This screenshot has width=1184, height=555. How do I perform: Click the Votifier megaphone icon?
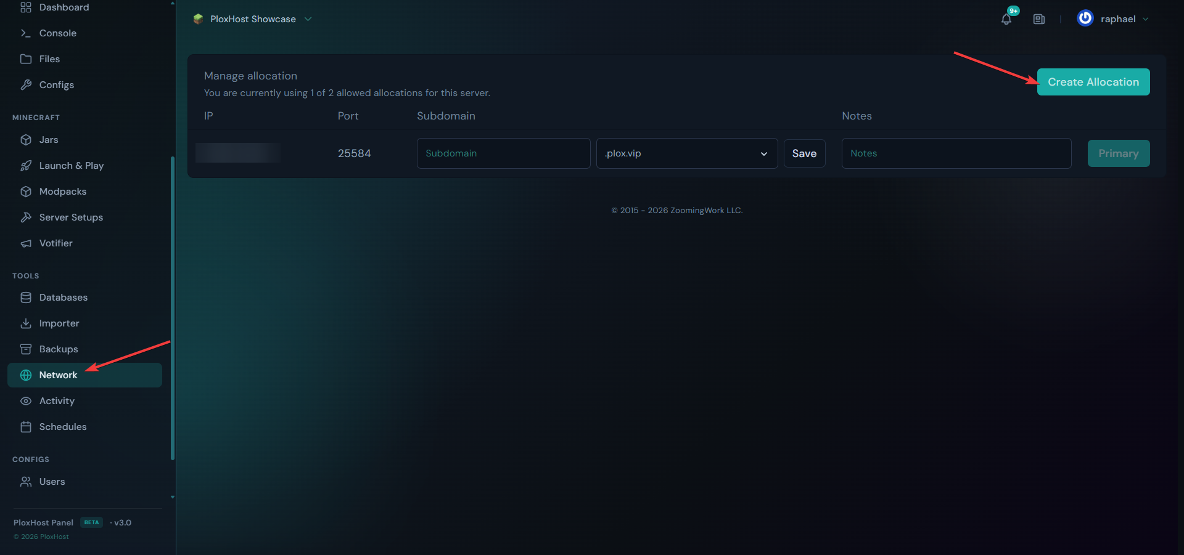click(26, 243)
